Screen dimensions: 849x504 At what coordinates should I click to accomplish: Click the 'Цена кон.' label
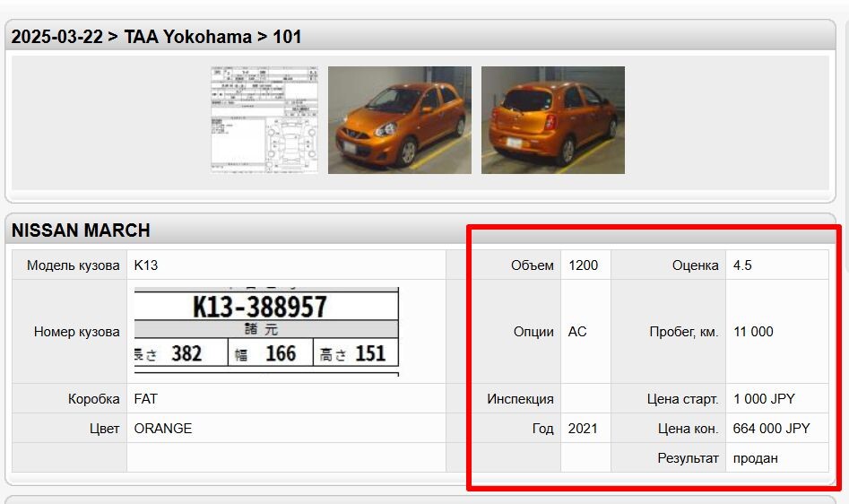(689, 429)
